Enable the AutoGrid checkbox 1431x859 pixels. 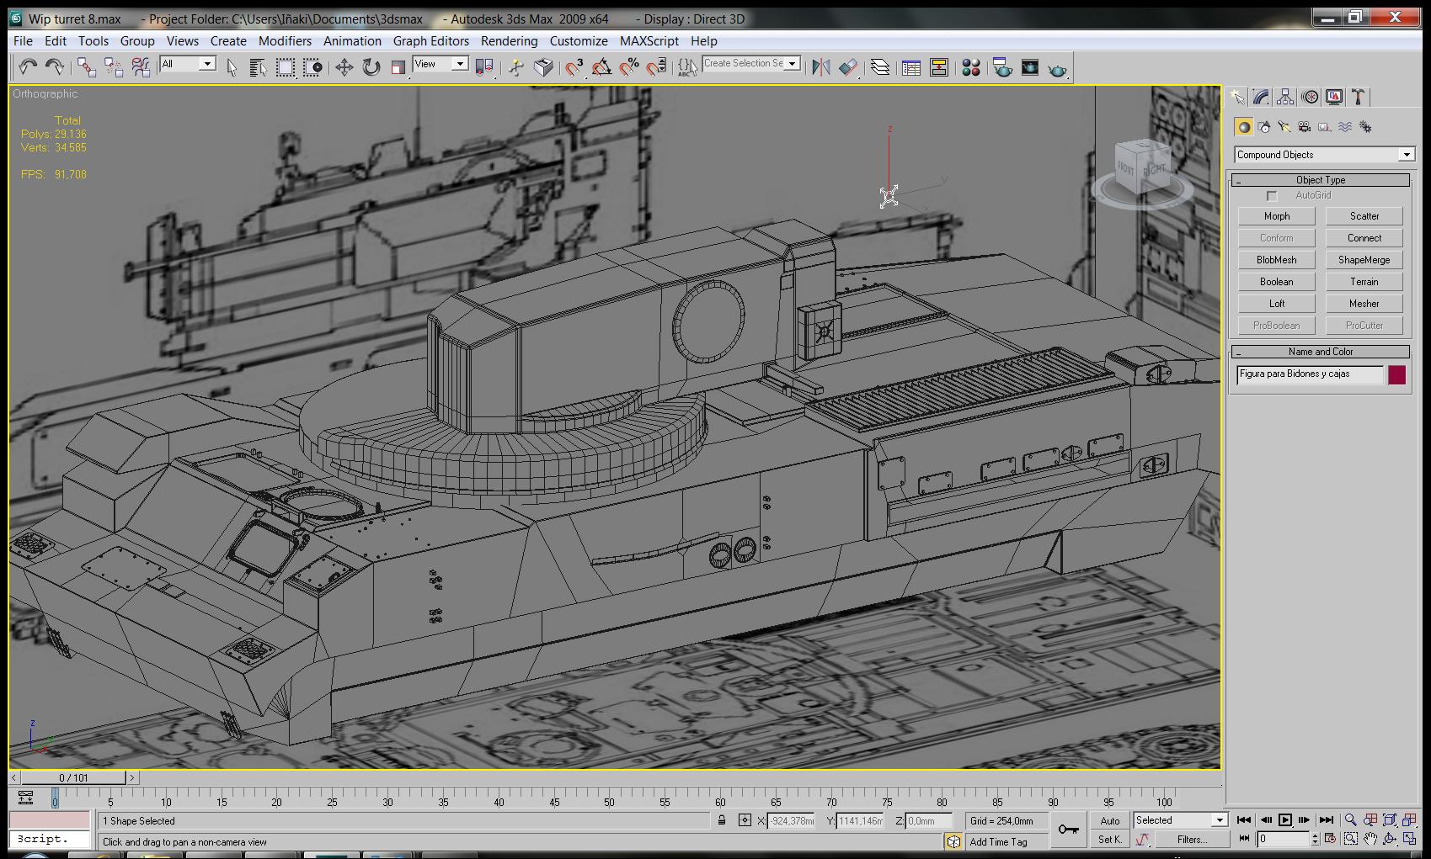coord(1272,196)
